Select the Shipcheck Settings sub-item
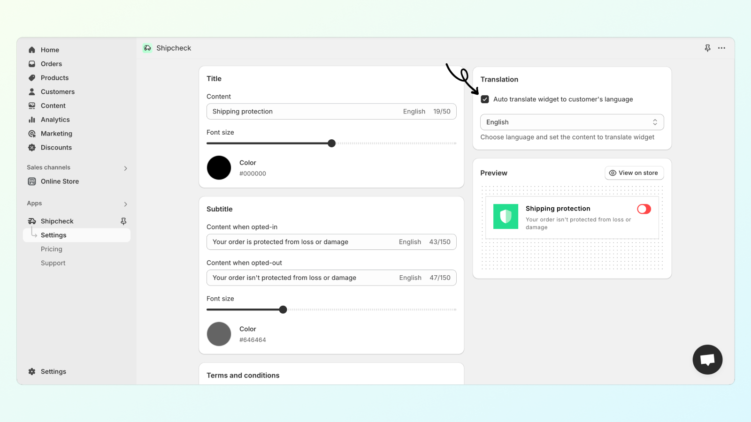Image resolution: width=751 pixels, height=422 pixels. 77,235
